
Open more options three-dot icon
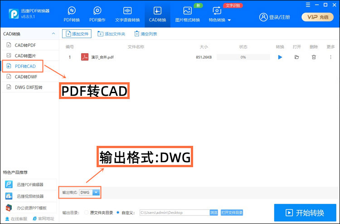tap(330, 57)
